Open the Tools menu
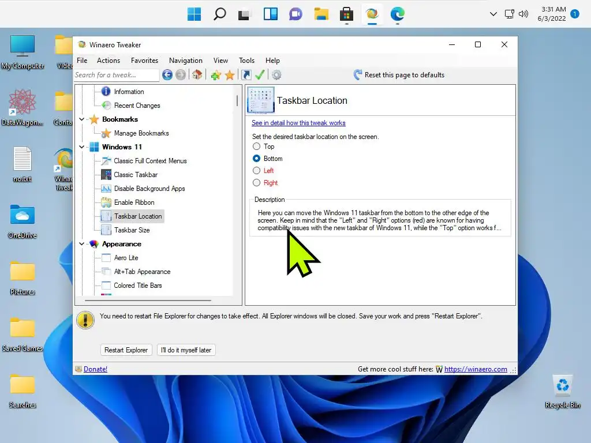591x443 pixels. click(x=246, y=60)
